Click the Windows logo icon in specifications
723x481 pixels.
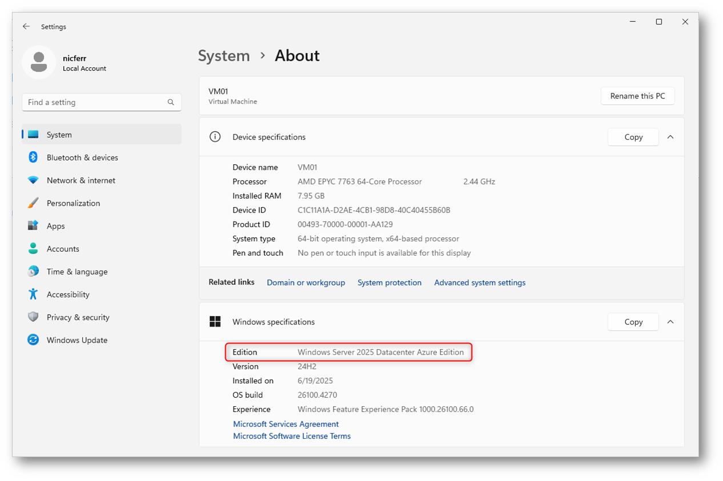(215, 322)
